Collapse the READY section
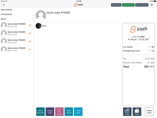157x118 pixels. tap(4, 19)
